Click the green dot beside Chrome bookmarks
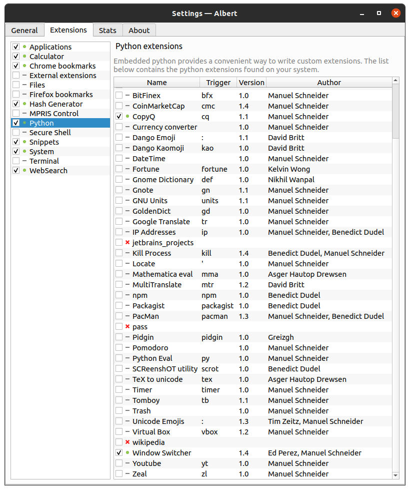Viewport: 410px width, 490px height. point(24,66)
